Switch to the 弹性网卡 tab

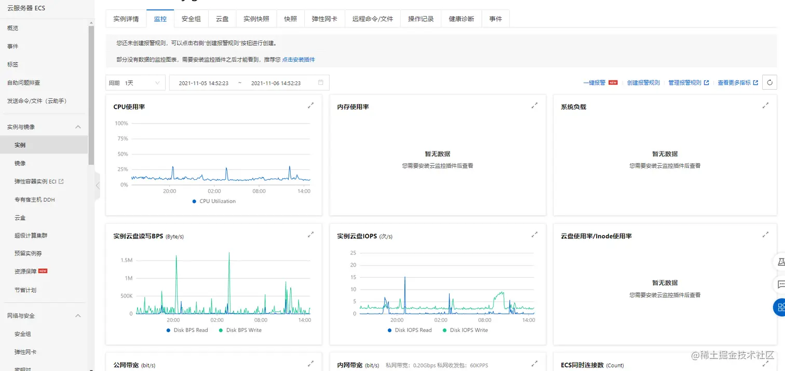pos(324,19)
